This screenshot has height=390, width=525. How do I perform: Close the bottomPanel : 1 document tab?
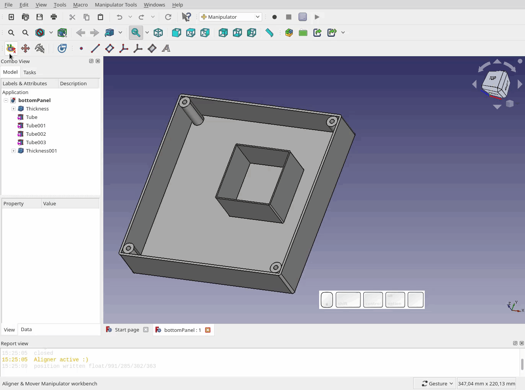tap(208, 330)
